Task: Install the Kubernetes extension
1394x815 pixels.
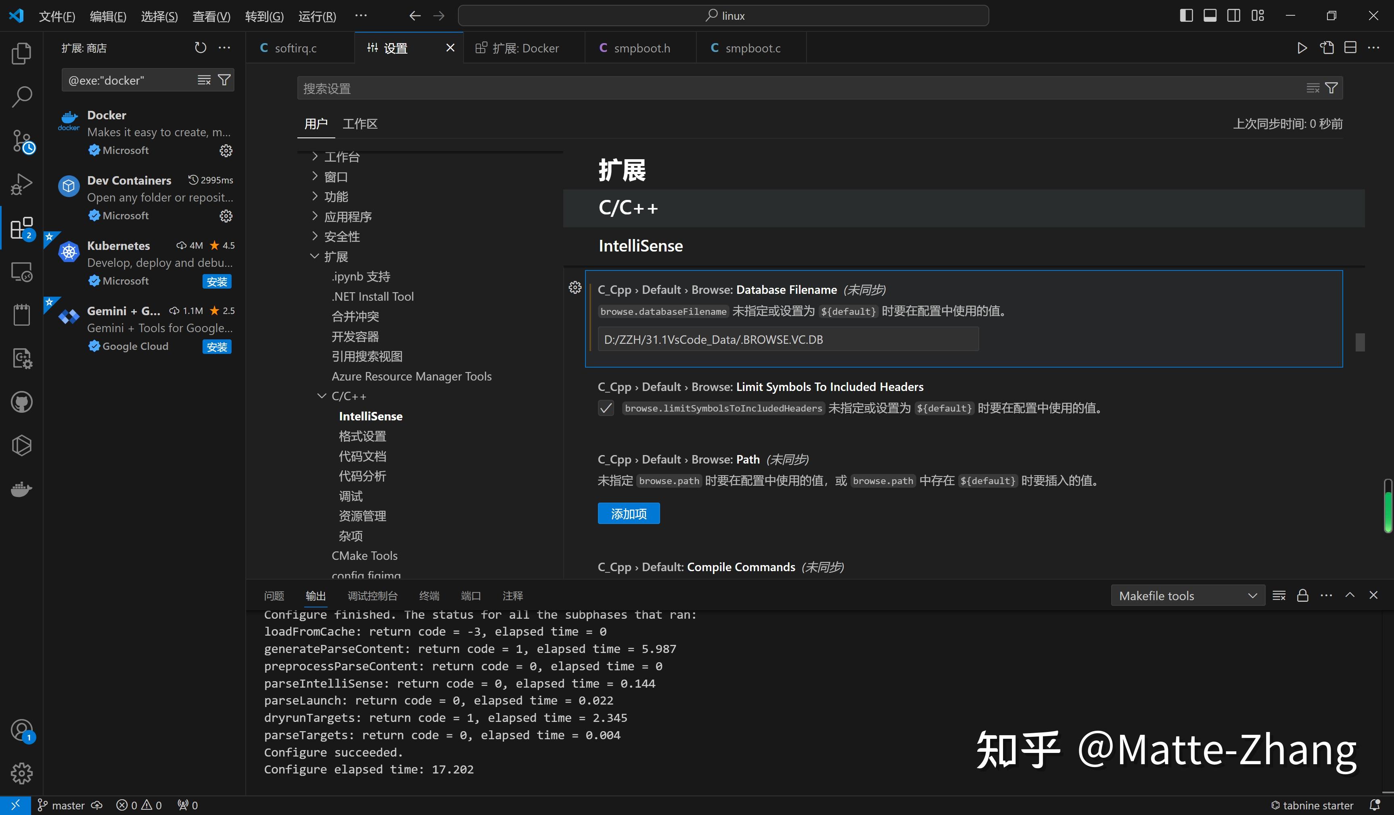Action: point(216,281)
